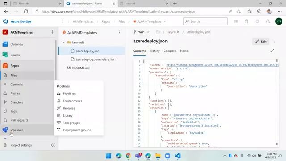
Task: Click the Edit button
Action: tap(261, 42)
